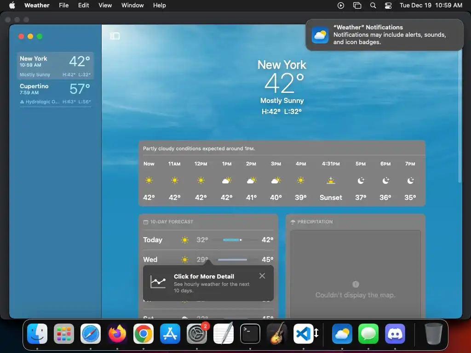Click the Weather Notifications banner

click(384, 35)
